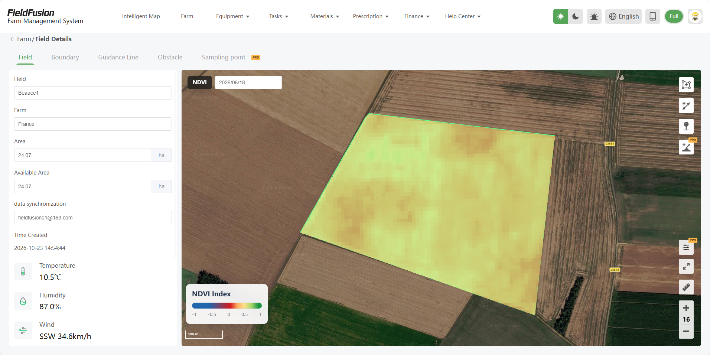Open the alarm notifications icon
Screen dimensions: 710x355
594,16
